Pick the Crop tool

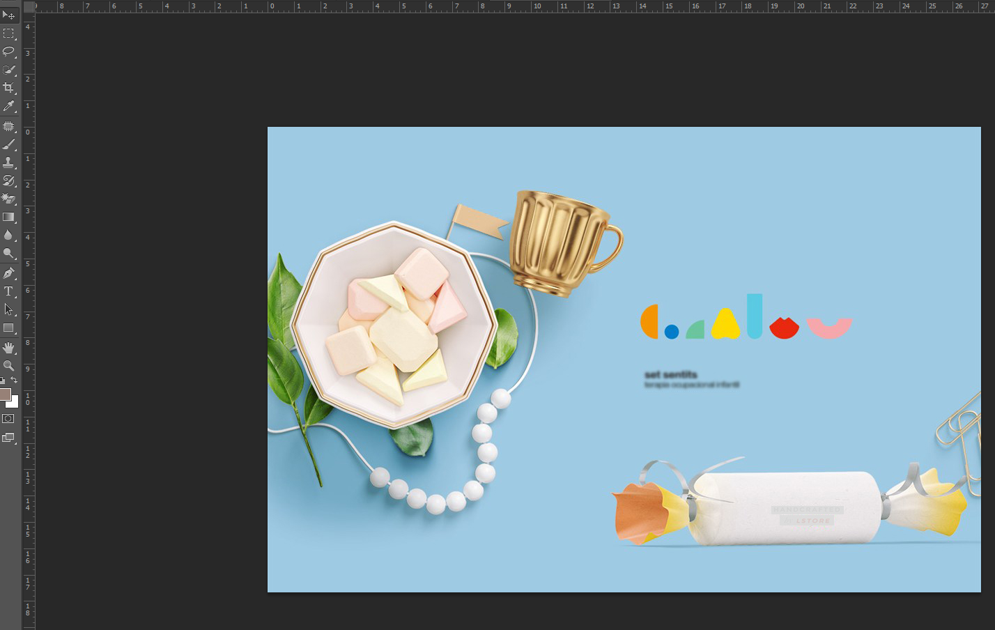pos(8,88)
